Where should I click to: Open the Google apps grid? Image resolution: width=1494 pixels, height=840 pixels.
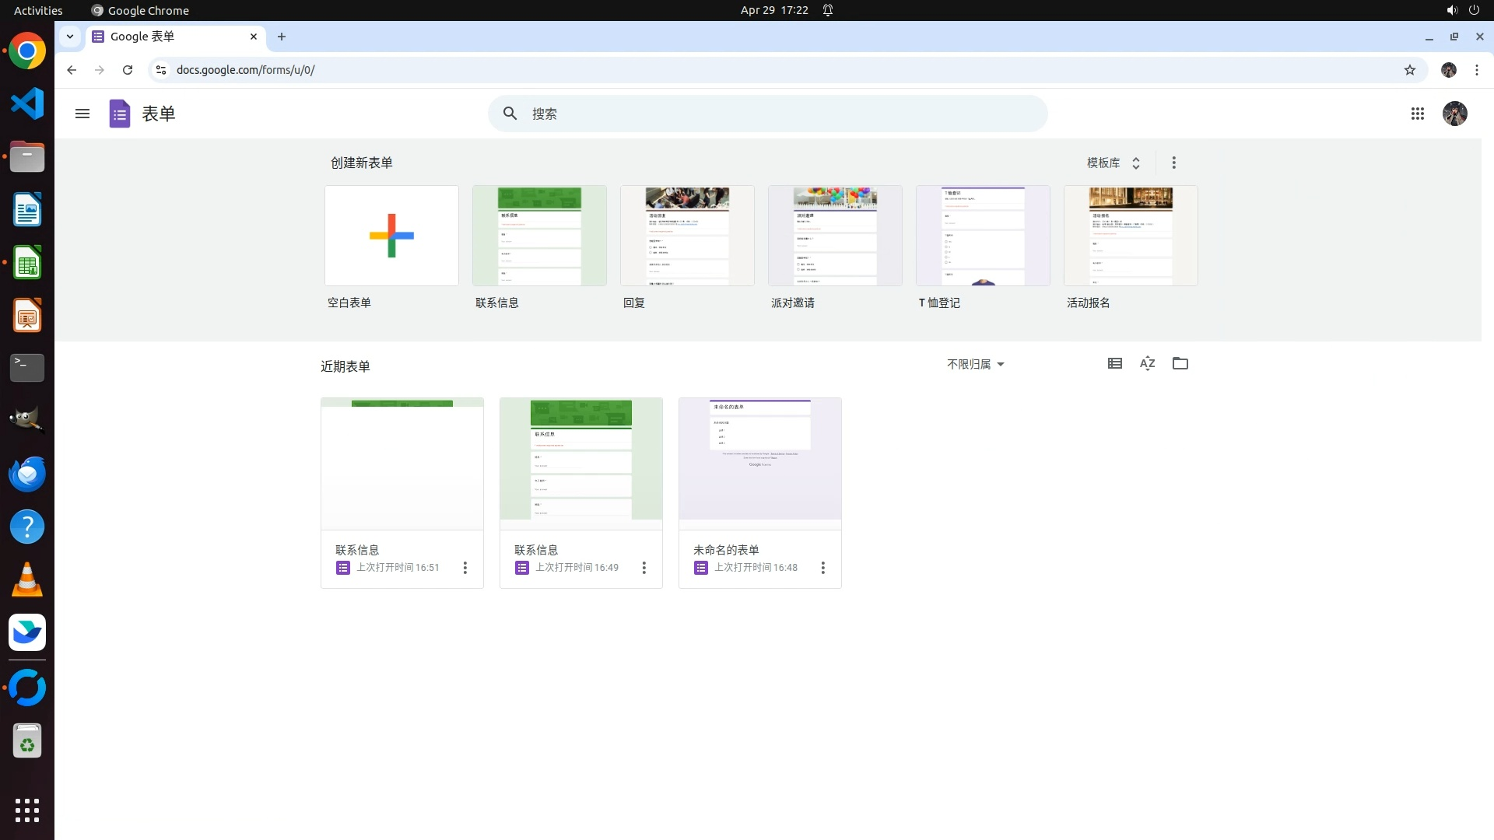click(x=1417, y=114)
